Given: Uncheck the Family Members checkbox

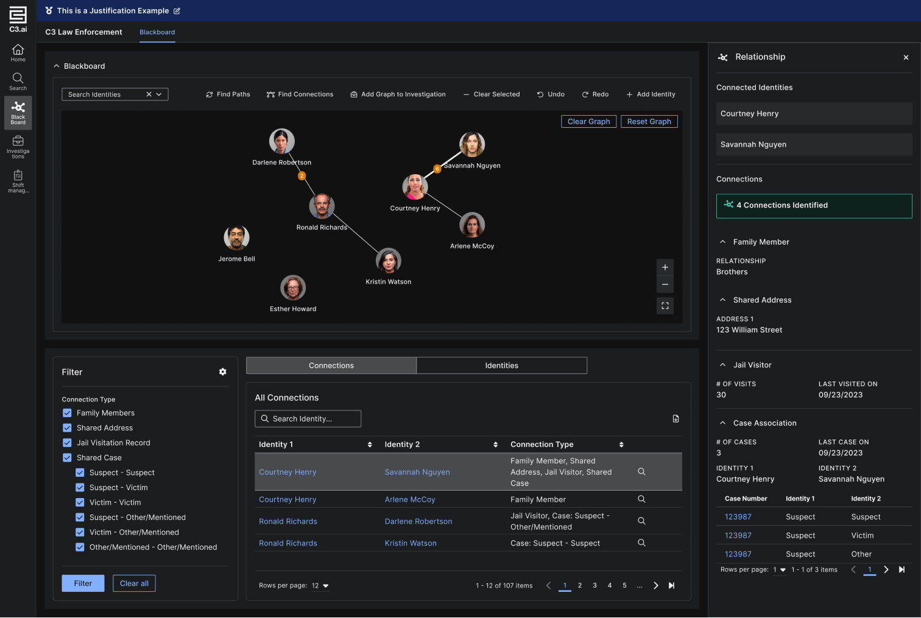Looking at the screenshot, I should pyautogui.click(x=67, y=413).
